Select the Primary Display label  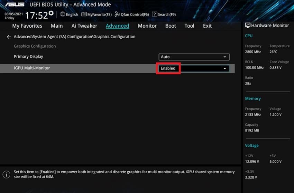[28, 57]
